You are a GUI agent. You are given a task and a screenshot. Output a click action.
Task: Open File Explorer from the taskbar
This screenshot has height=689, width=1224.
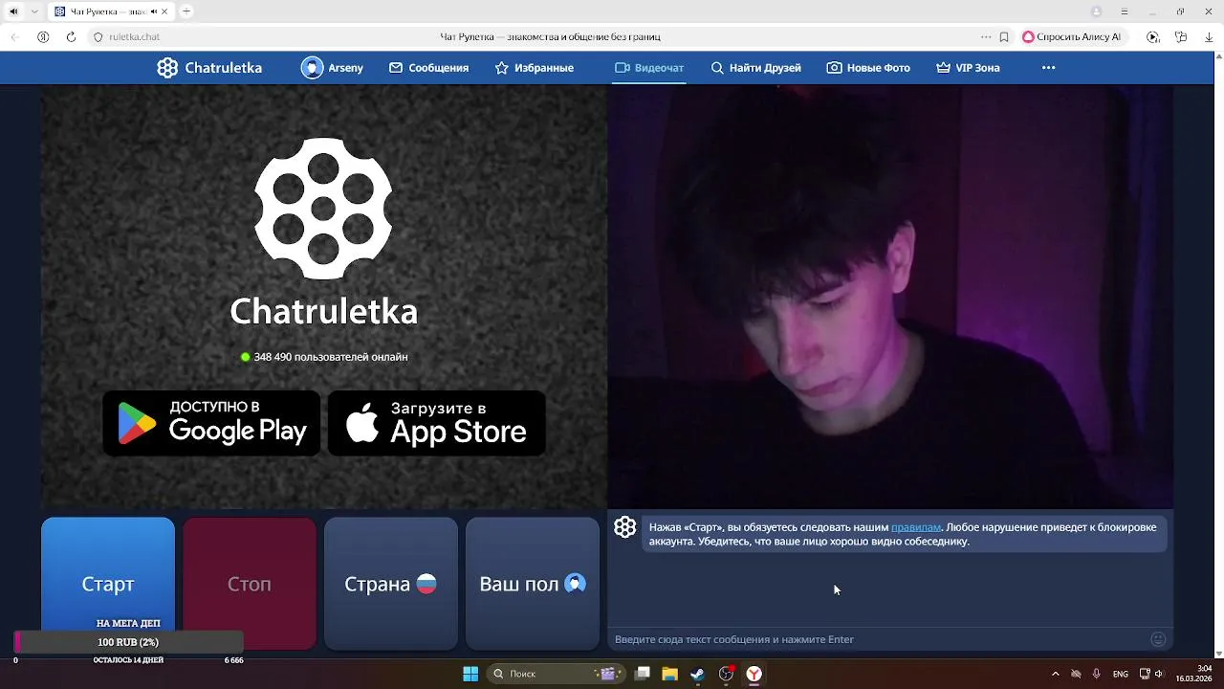click(x=670, y=674)
